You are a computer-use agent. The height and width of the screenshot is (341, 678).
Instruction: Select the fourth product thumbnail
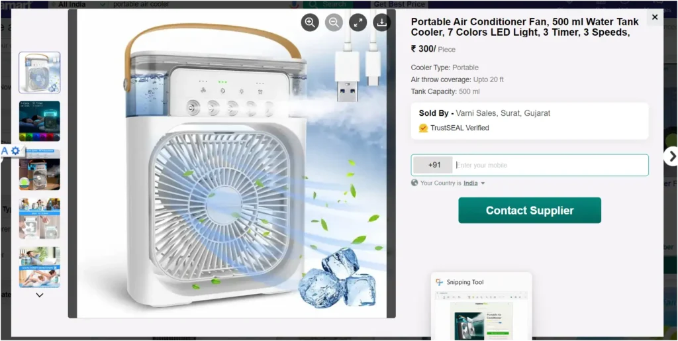[x=39, y=219]
